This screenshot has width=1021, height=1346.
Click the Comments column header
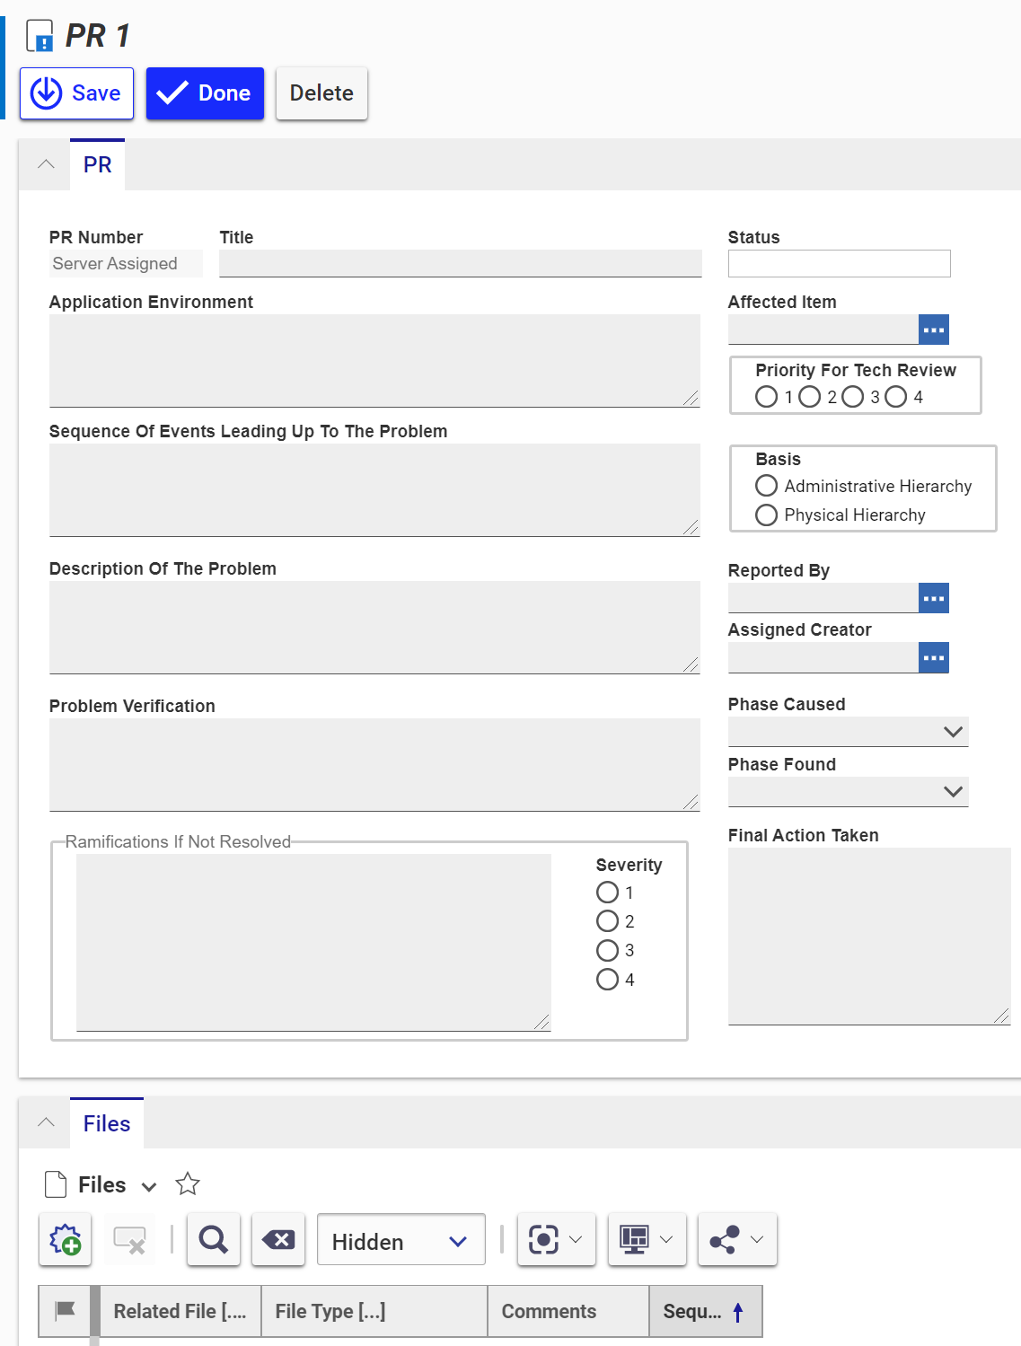568,1311
